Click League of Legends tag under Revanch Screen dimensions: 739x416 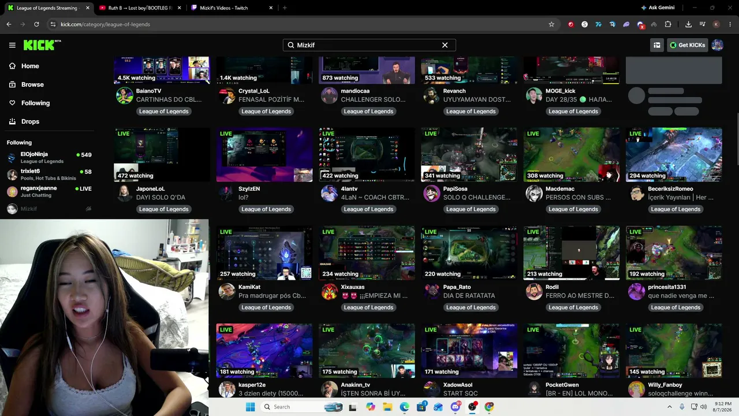click(471, 112)
